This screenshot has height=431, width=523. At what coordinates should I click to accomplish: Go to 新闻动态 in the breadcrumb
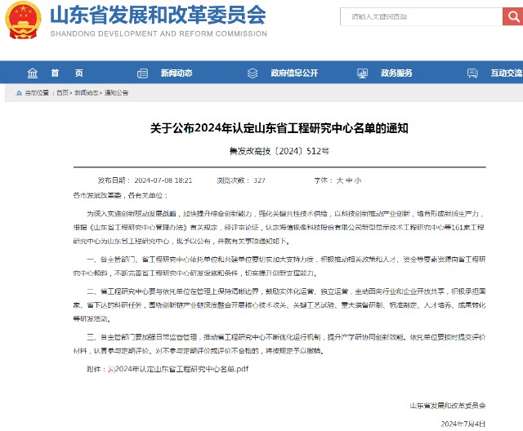86,93
